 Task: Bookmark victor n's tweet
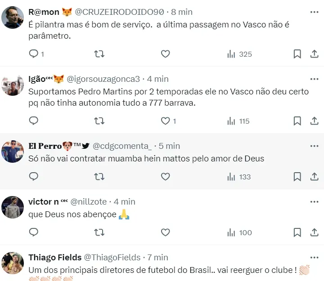tap(297, 232)
